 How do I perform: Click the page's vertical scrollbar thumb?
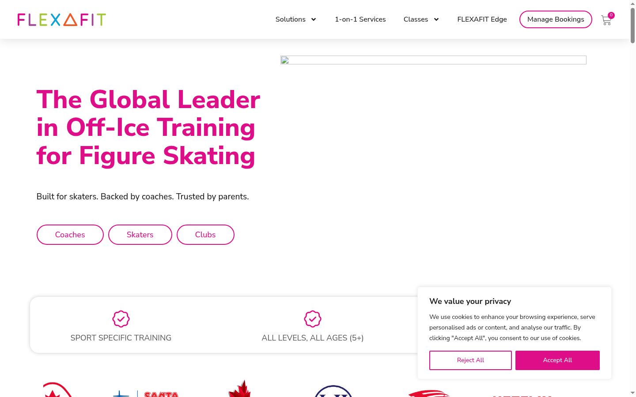pos(632,25)
